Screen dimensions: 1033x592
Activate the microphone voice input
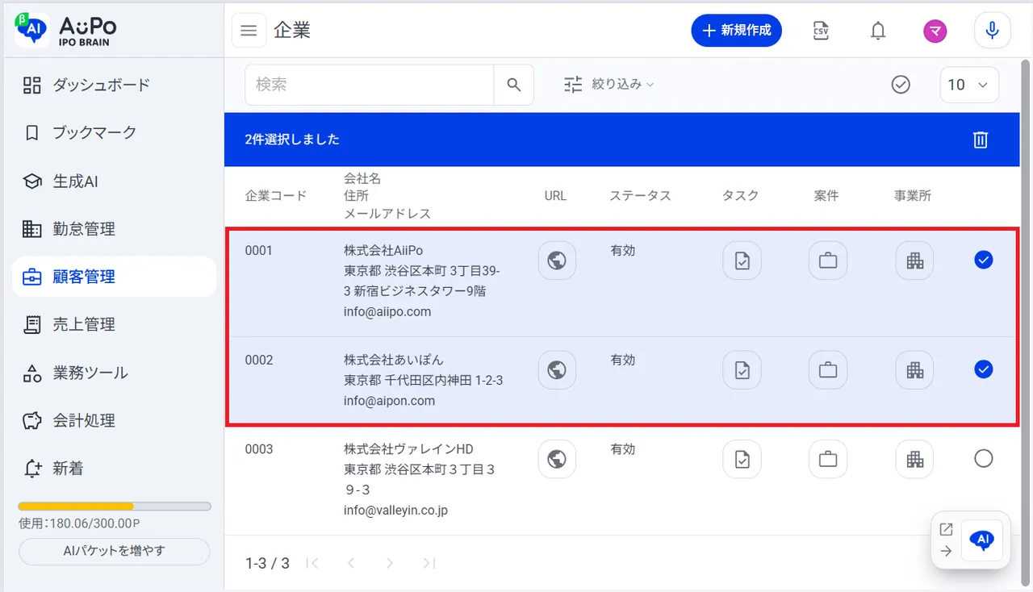click(993, 31)
